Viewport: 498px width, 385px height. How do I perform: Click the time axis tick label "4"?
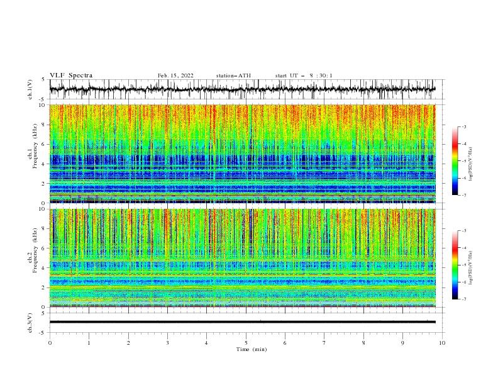[x=206, y=343]
